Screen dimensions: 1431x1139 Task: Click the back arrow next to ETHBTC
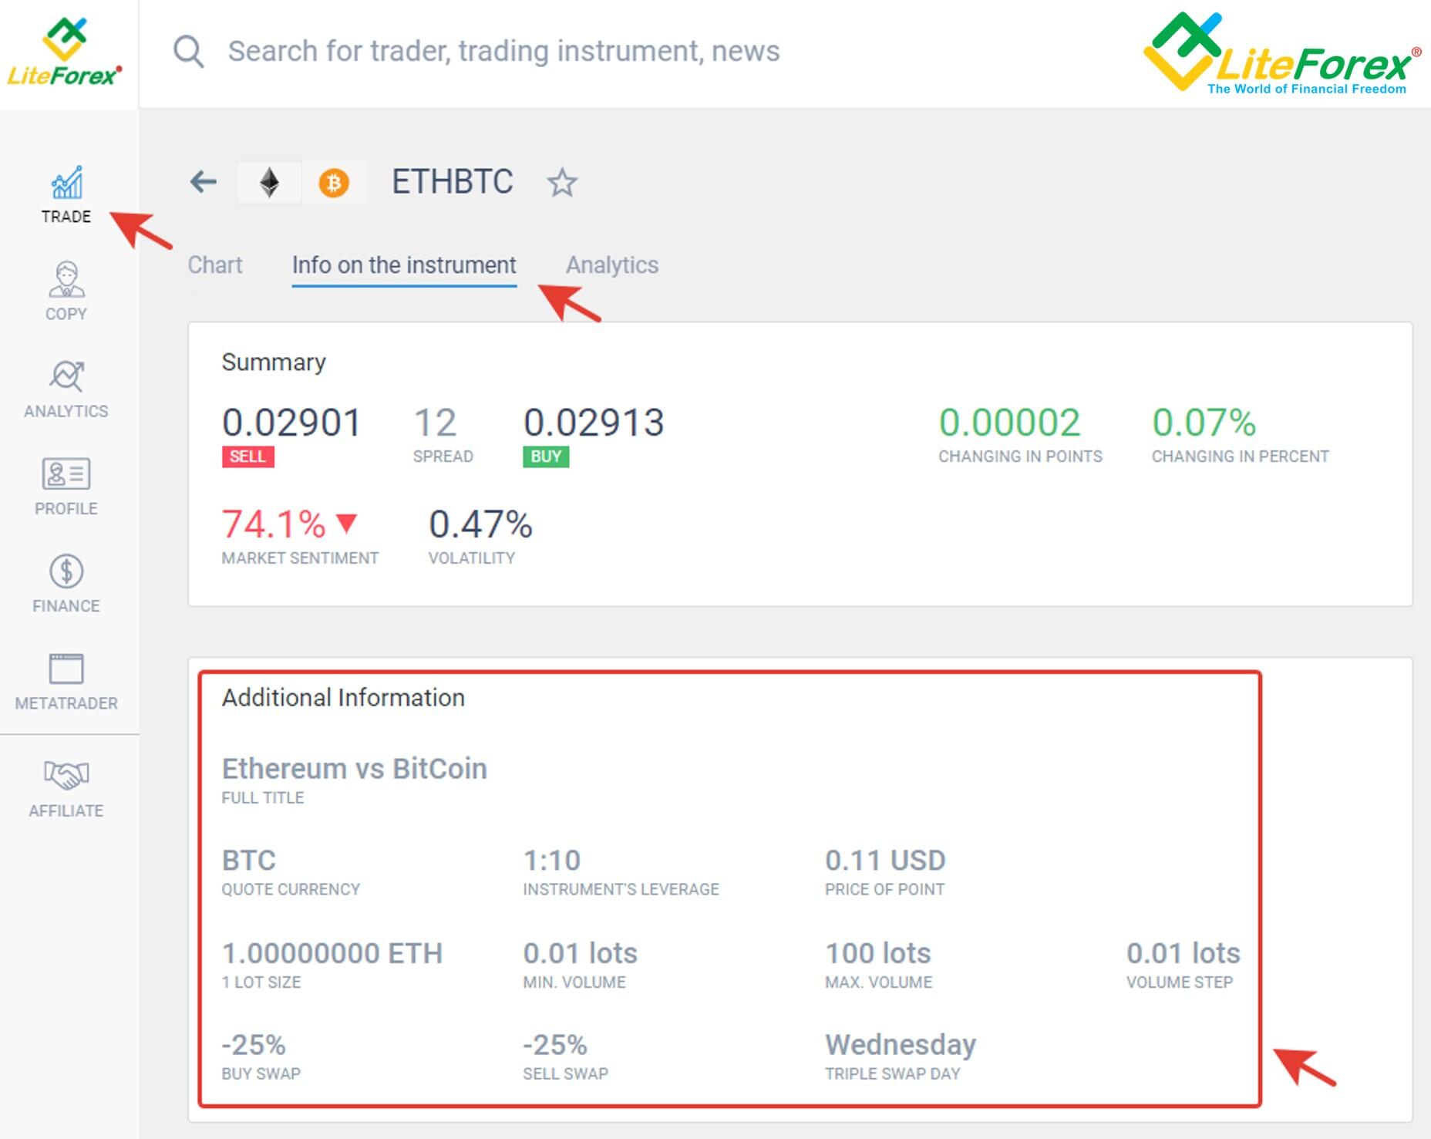204,182
